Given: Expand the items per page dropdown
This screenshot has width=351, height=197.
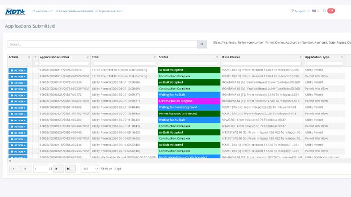Looking at the screenshot, I should point(90,169).
